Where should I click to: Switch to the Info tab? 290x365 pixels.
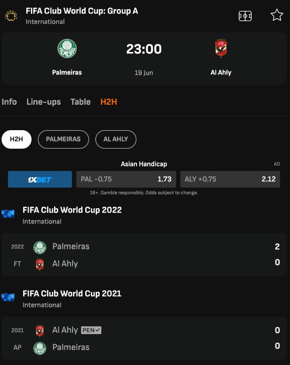[9, 102]
